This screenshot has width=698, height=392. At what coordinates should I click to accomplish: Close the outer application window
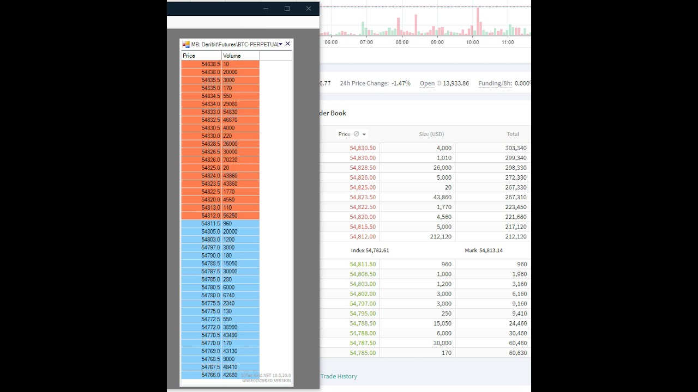pos(308,9)
